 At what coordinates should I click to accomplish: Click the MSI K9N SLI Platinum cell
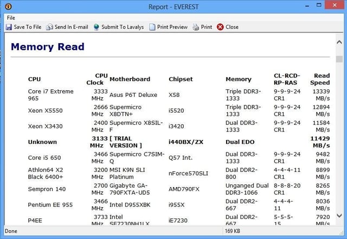tap(127, 173)
